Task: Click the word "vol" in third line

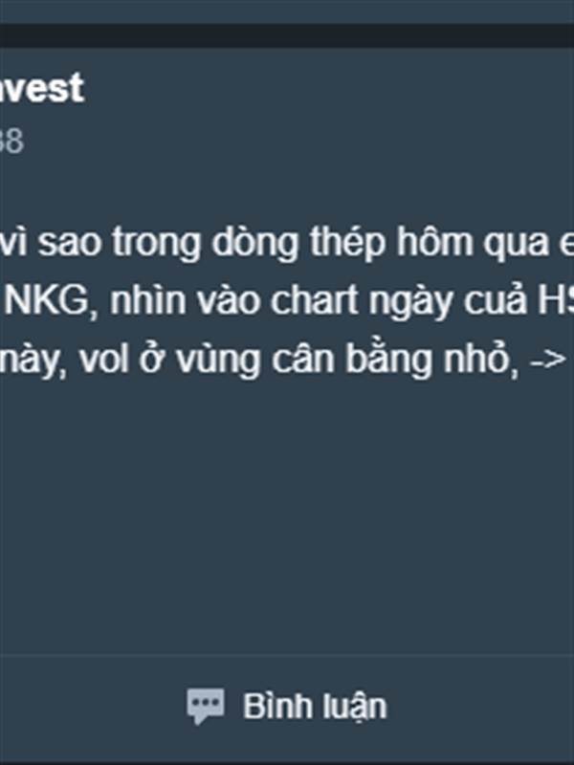Action: (x=104, y=360)
